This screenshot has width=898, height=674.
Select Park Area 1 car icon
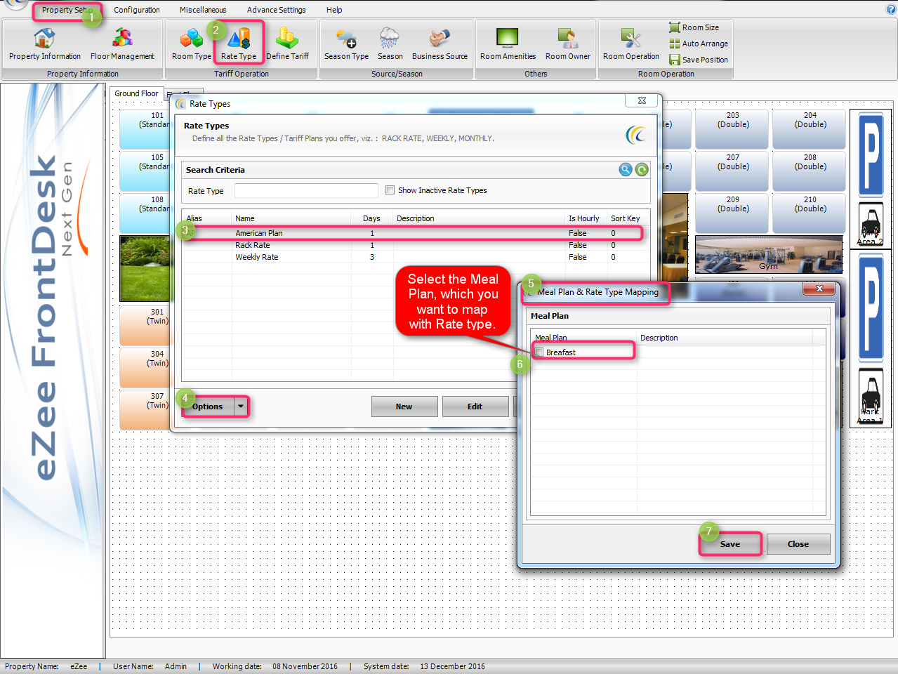pyautogui.click(x=871, y=397)
